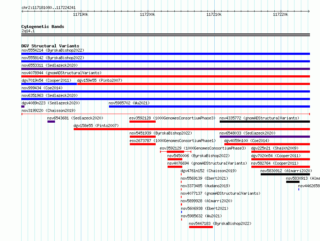This screenshot has height=241, width=320.
Task: Click nsv4078944 (gnomADStructuralVariants) label
Action: [61, 73]
